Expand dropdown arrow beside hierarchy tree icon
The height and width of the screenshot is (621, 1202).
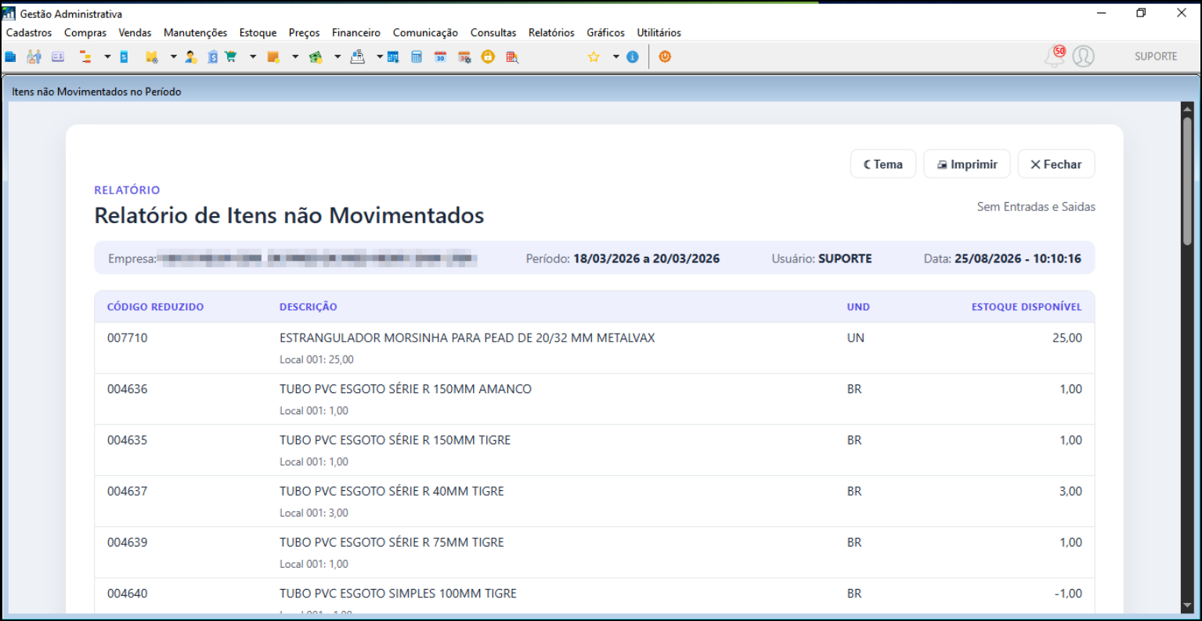[107, 56]
